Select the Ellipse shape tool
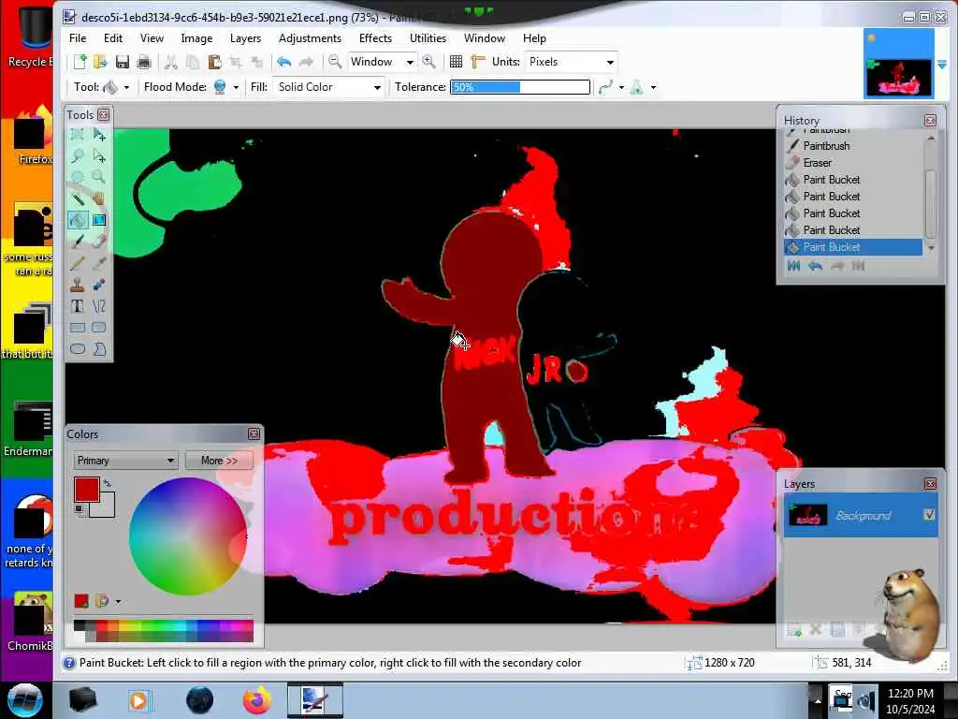The width and height of the screenshot is (958, 719). (x=78, y=349)
